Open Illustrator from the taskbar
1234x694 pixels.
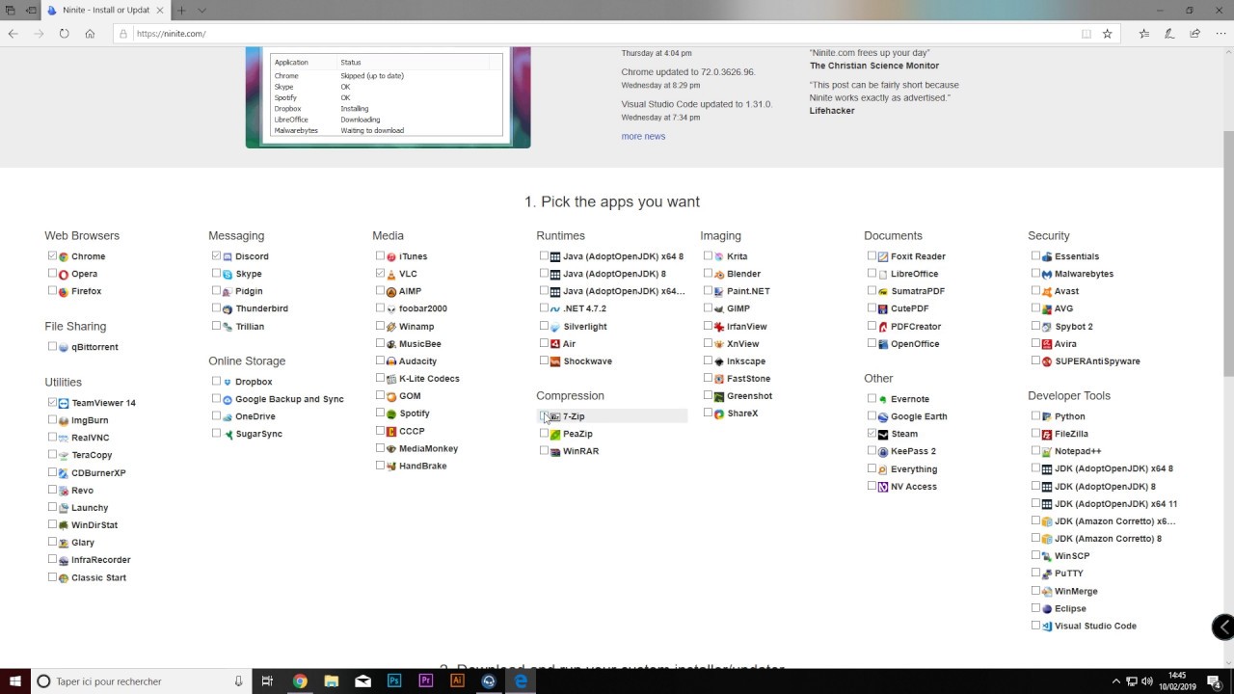pyautogui.click(x=458, y=681)
